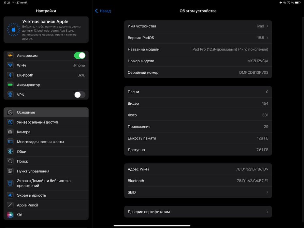Tap the Wi-Fi icon in settings list
Viewport: 304px width, 228px height.
pos(10,65)
